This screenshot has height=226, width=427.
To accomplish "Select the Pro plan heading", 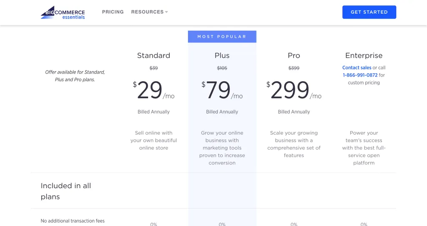I will tap(294, 55).
